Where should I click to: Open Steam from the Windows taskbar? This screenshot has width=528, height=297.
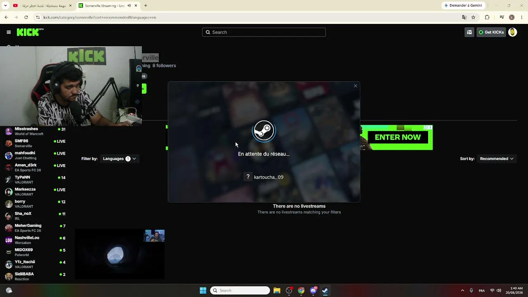[x=325, y=290]
